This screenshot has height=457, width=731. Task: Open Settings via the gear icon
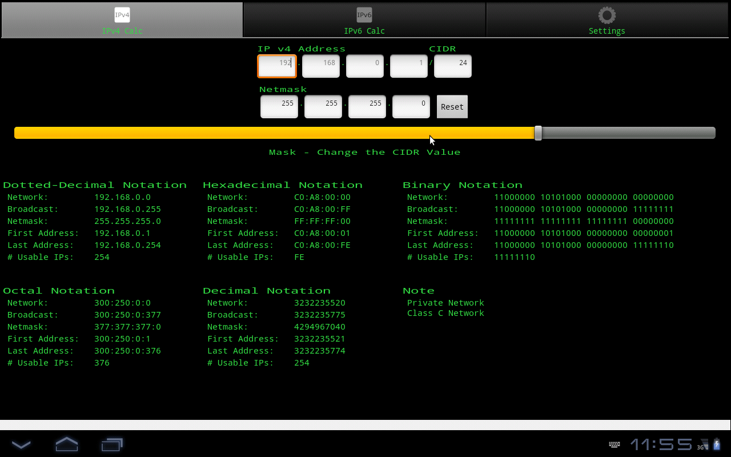coord(607,15)
